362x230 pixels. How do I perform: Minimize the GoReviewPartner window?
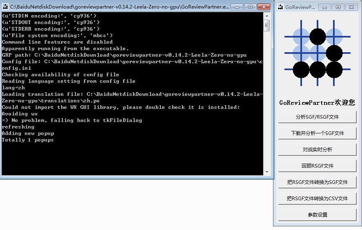click(x=324, y=7)
